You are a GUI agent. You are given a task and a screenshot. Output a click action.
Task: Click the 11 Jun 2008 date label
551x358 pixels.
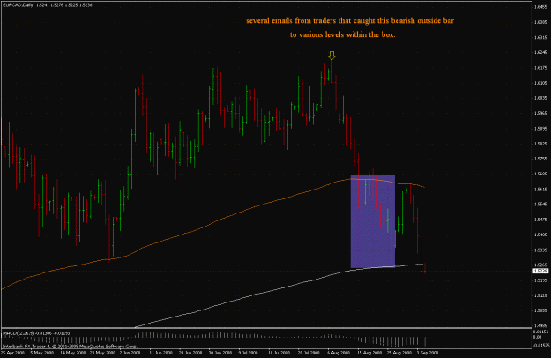161,353
